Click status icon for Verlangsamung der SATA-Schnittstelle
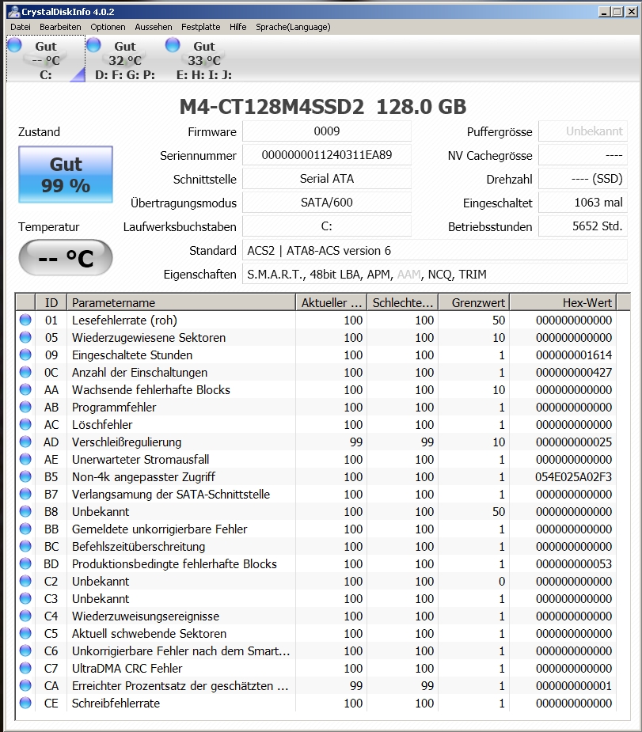 [x=25, y=494]
